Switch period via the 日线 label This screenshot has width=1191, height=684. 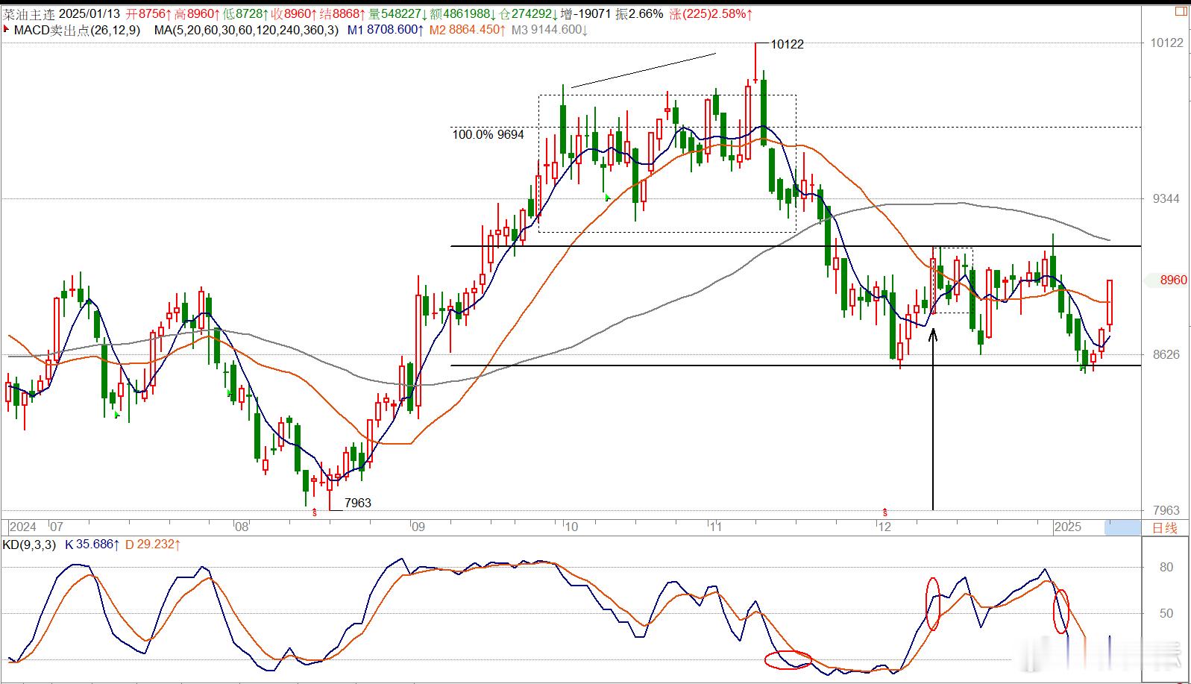pos(1165,527)
